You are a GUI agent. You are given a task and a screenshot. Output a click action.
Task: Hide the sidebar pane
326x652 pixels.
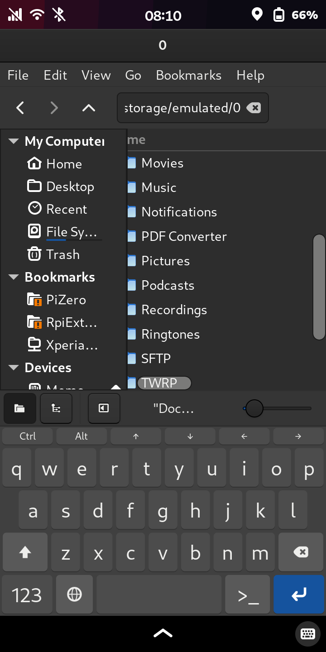[x=104, y=408]
